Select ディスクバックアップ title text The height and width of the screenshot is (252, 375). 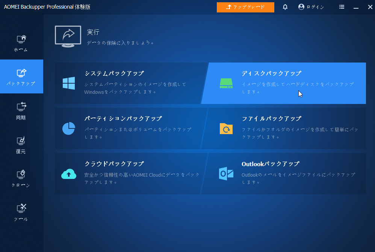pos(271,73)
